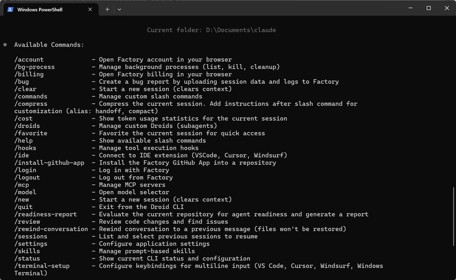Viewport: 456px width, 280px height.
Task: Click 'Configure application settings' description
Action: pos(154,244)
